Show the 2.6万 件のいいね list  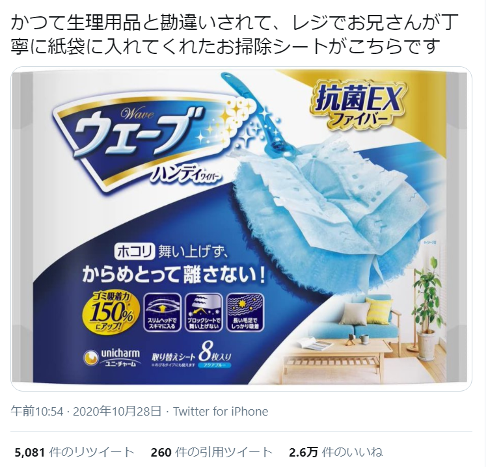(x=336, y=452)
